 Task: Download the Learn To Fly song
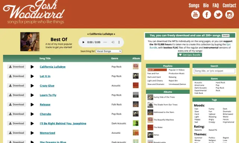pos(16,95)
